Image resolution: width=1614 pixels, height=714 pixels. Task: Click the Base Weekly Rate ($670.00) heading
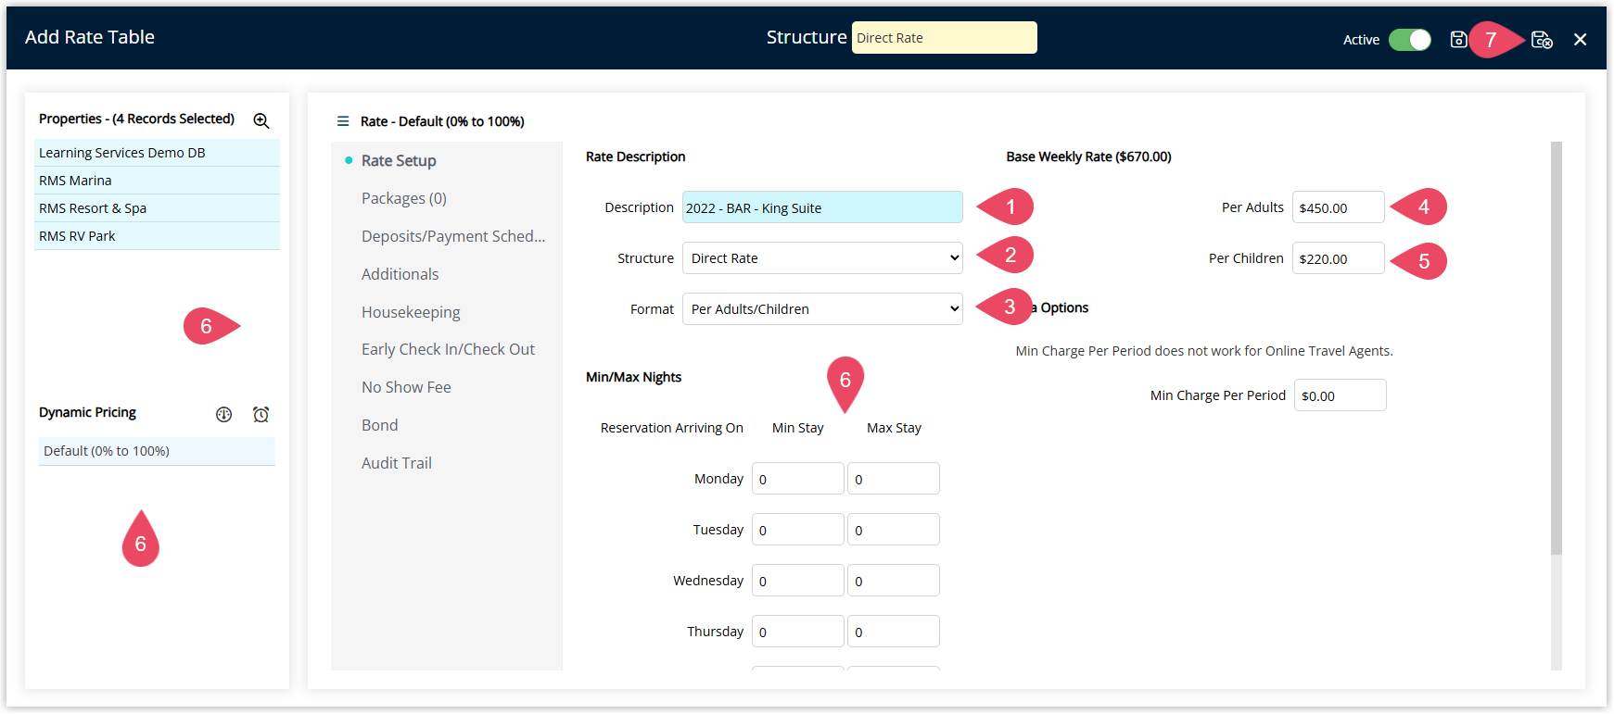(x=1088, y=157)
